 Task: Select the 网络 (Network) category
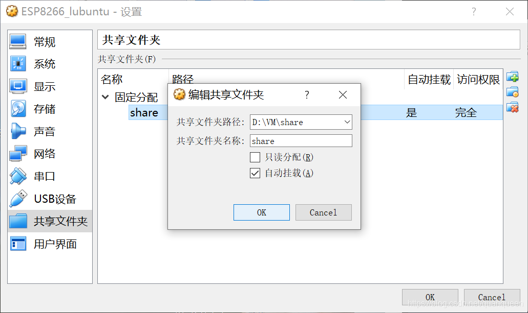pyautogui.click(x=50, y=154)
